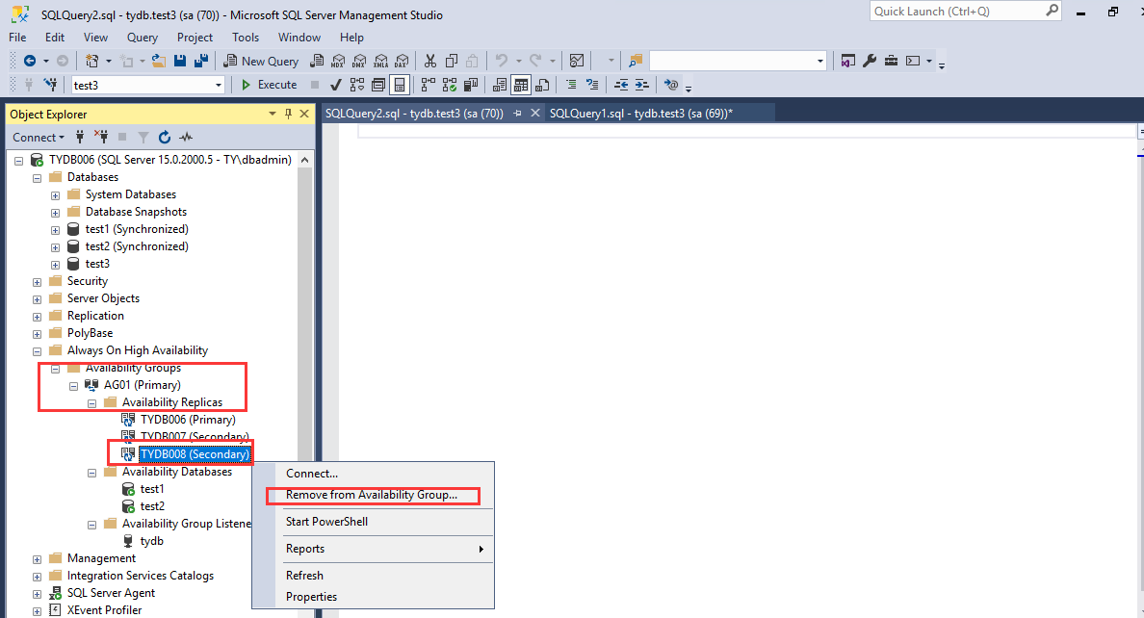The width and height of the screenshot is (1144, 618).
Task: Select Results to Grid option
Action: pyautogui.click(x=521, y=86)
